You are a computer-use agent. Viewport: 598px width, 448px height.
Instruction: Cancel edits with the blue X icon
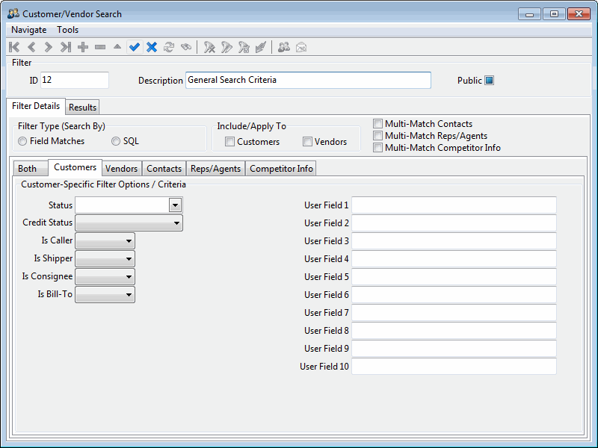152,47
